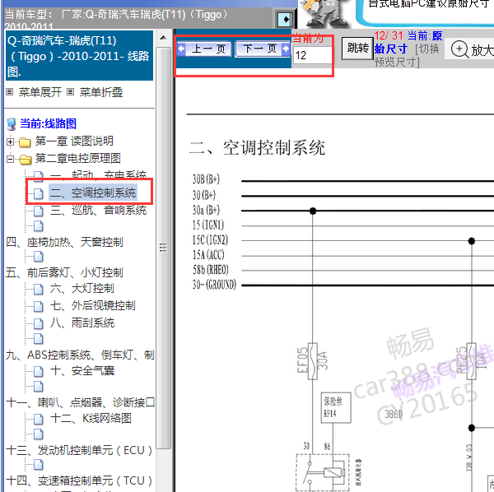Select 五、前后雾灯、小灯控制 entry
The image size is (494, 492).
tap(64, 272)
